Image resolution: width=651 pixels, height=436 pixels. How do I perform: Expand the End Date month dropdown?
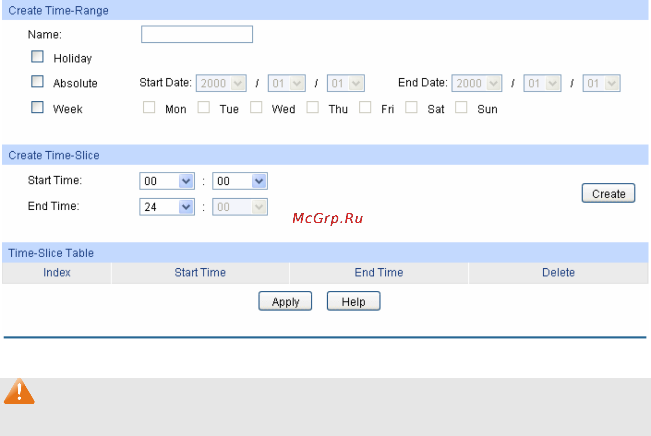click(x=542, y=83)
